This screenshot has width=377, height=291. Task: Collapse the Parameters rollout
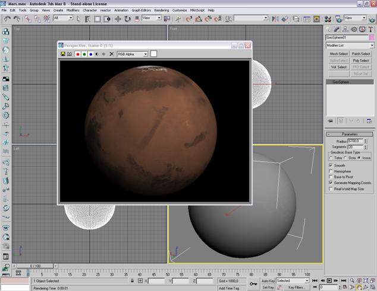coord(350,134)
